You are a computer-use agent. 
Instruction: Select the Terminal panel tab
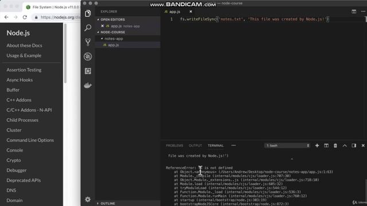pyautogui.click(x=216, y=145)
